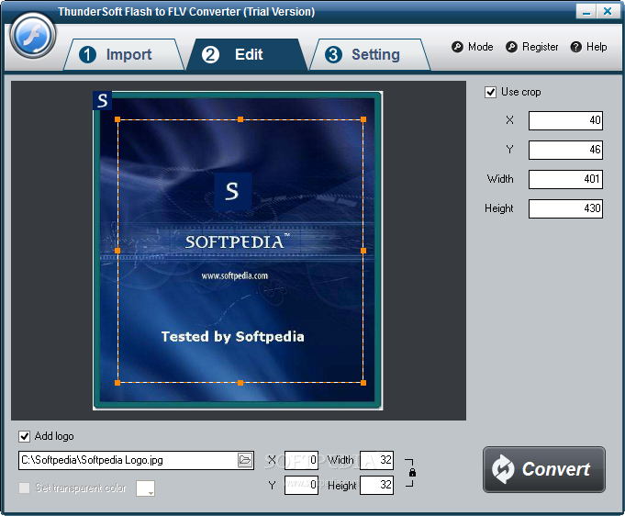Screen dimensions: 625x516
Task: Open the transparent color picker dropdown
Action: coord(146,488)
